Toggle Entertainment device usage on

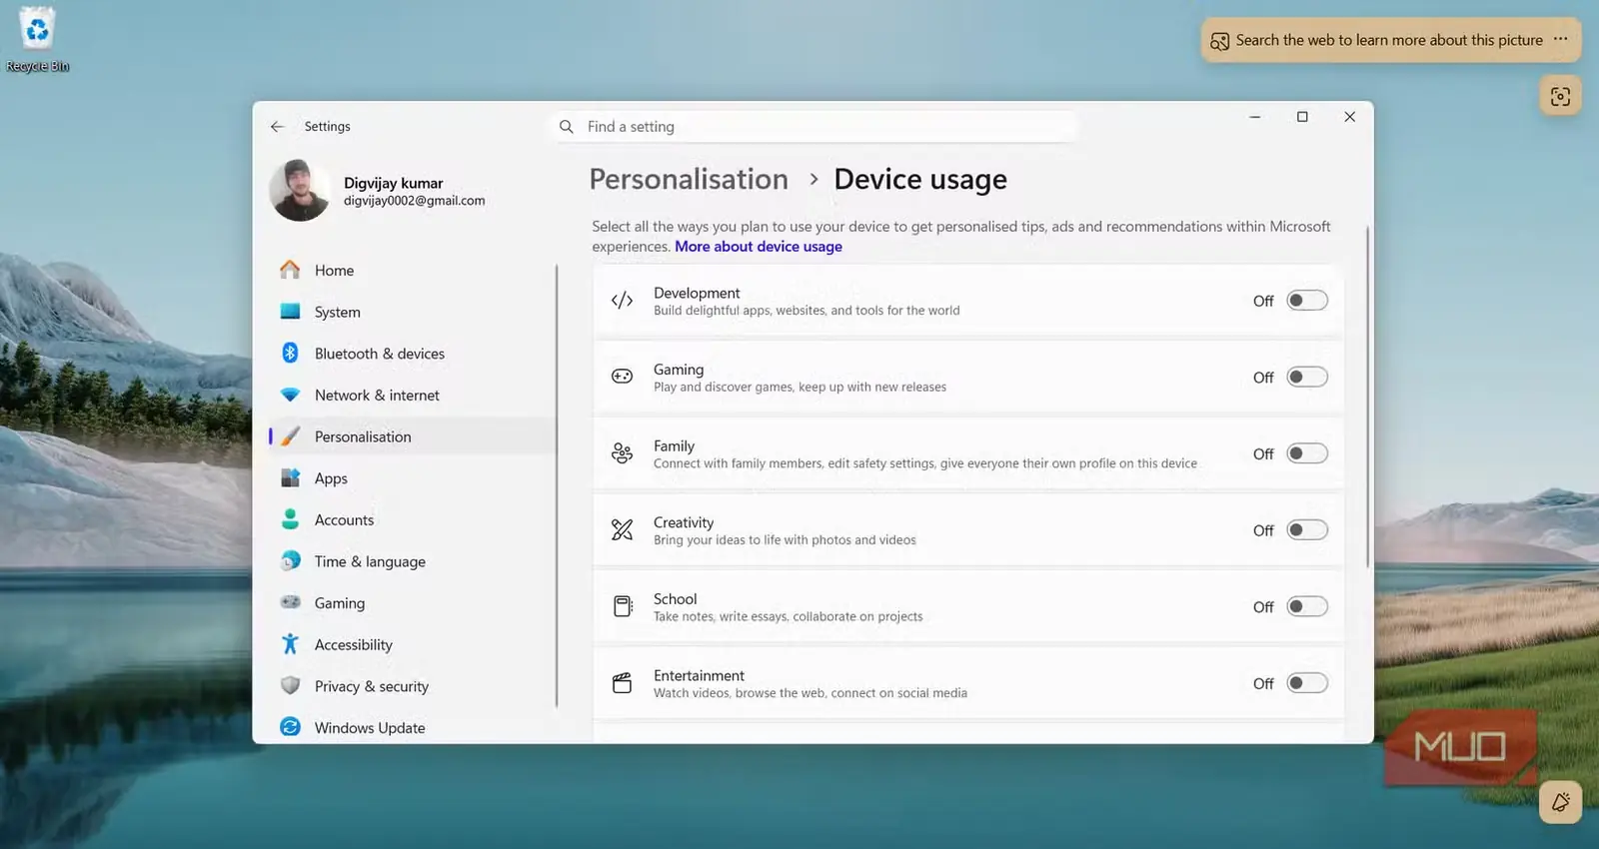click(1307, 683)
